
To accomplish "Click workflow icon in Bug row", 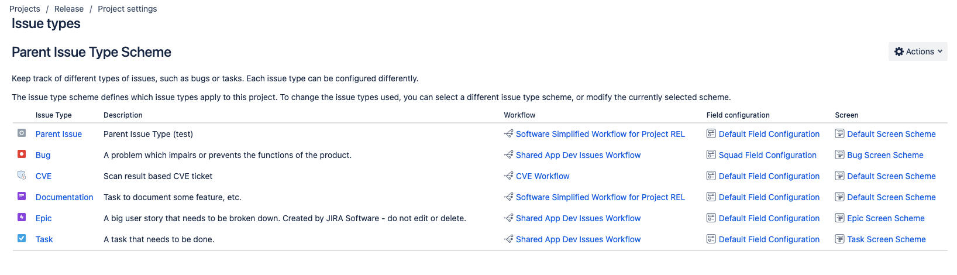I will click(x=509, y=154).
